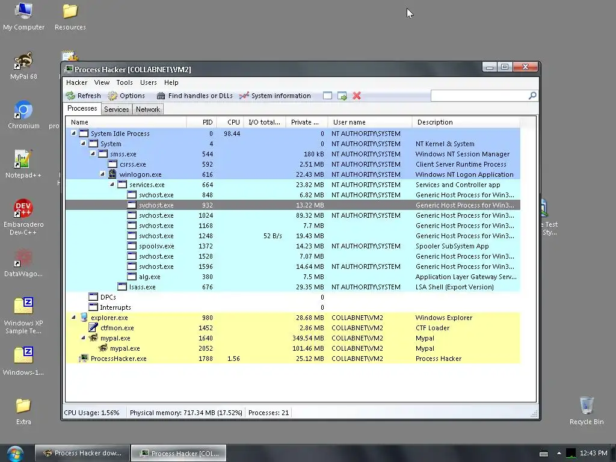Open the View menu
Image resolution: width=616 pixels, height=462 pixels.
[x=102, y=82]
